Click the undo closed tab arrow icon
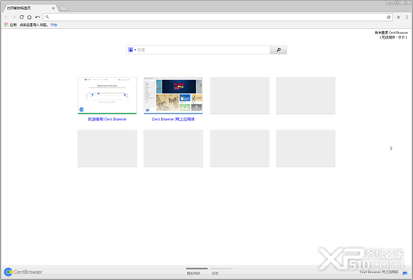Image resolution: width=413 pixels, height=280 pixels. [x=37, y=17]
